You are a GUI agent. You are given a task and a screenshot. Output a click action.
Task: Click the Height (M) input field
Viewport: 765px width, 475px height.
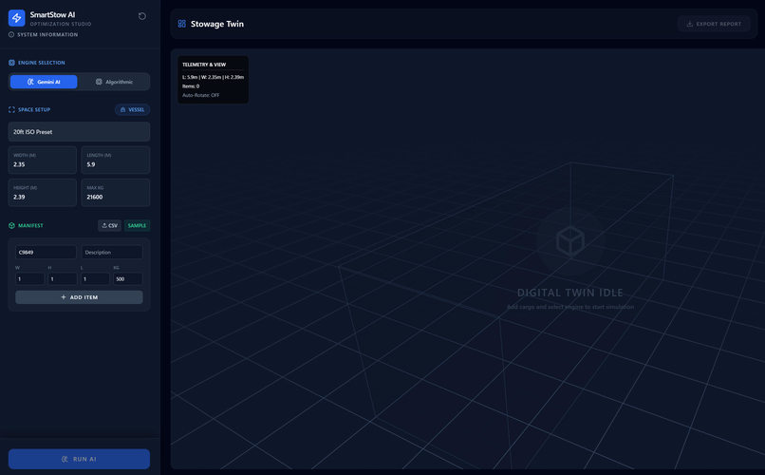43,192
